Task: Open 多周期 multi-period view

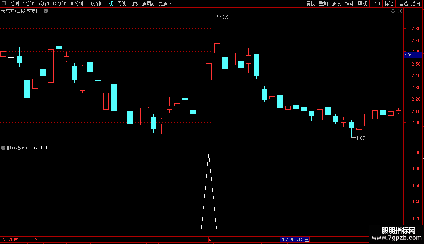Action: [149, 3]
